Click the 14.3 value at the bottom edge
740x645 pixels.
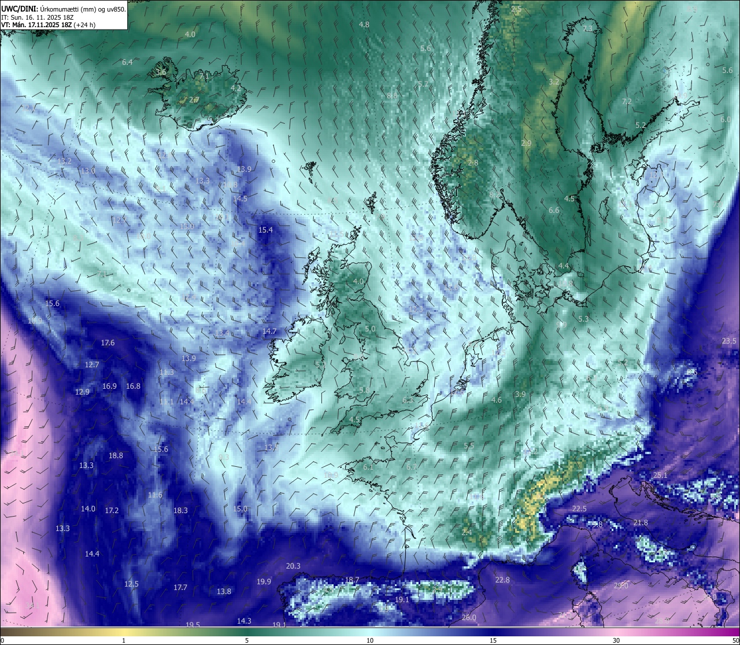(244, 621)
